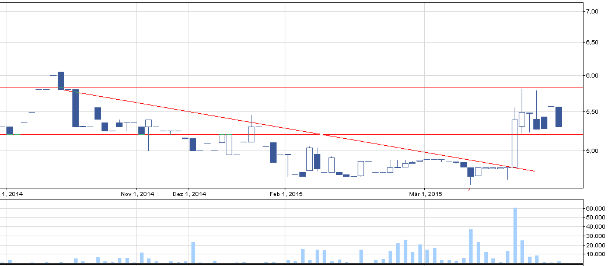Click the Feb 1, 2015 date label
608x266 pixels.
[x=286, y=194]
